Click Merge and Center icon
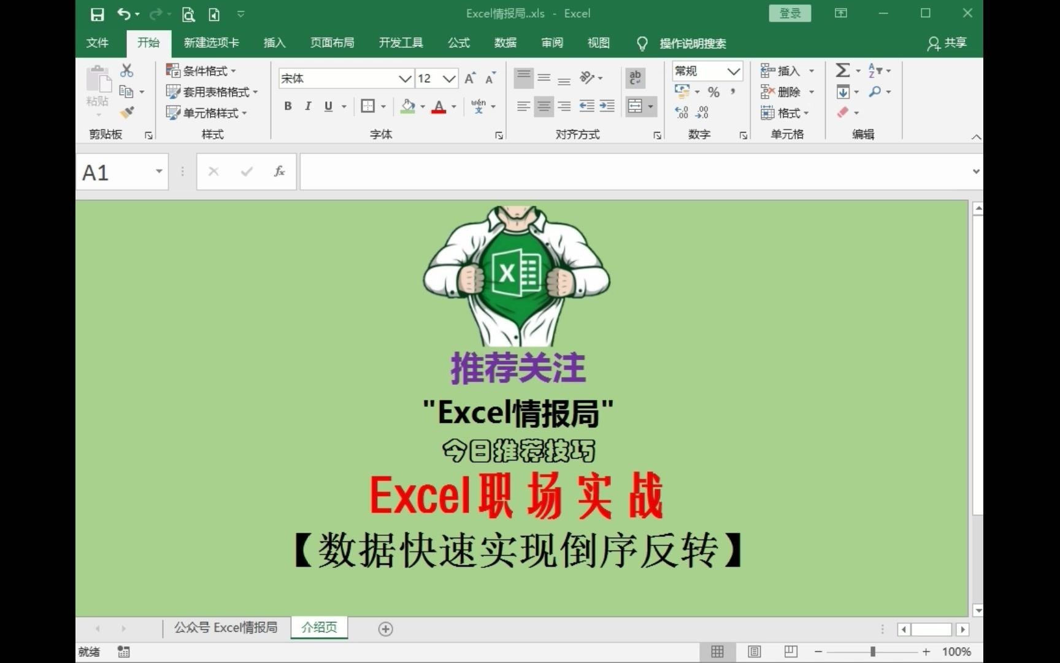This screenshot has width=1060, height=663. click(635, 106)
